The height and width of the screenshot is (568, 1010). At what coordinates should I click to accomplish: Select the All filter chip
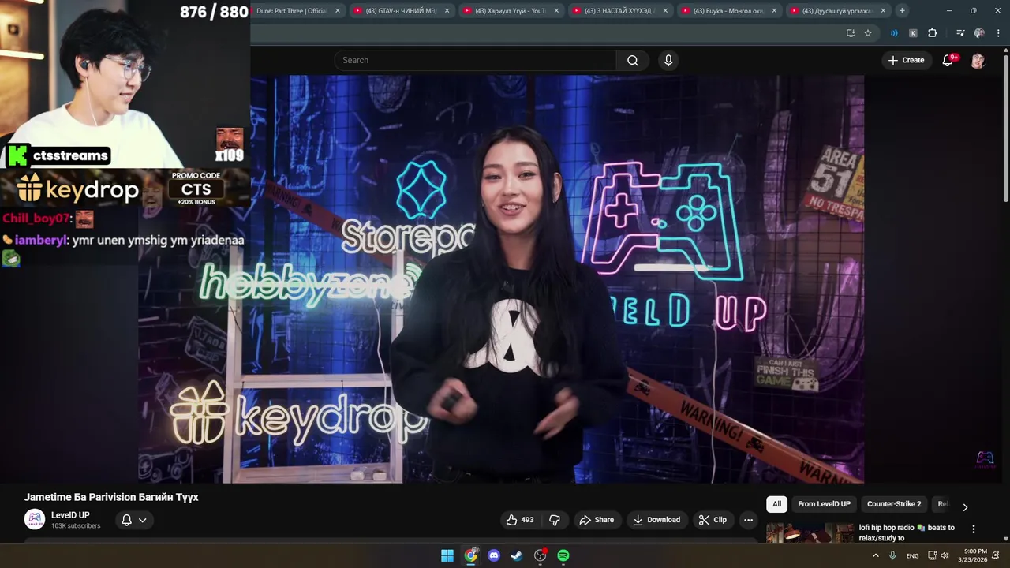coord(776,504)
